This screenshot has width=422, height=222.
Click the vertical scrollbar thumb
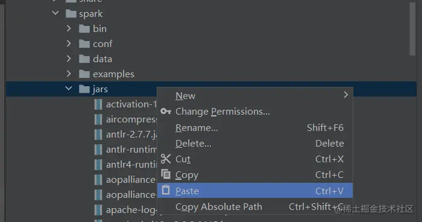412,28
